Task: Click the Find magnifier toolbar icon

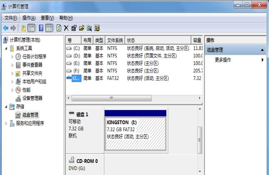Action: 89,28
